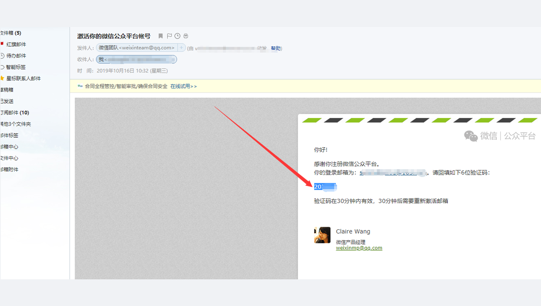Click the 帮助 help link in sender line
This screenshot has height=306, width=541.
pyautogui.click(x=276, y=48)
